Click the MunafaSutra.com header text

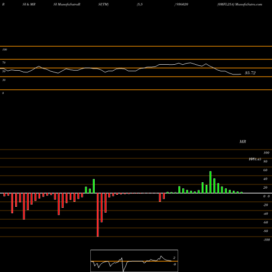[x=249, y=4]
